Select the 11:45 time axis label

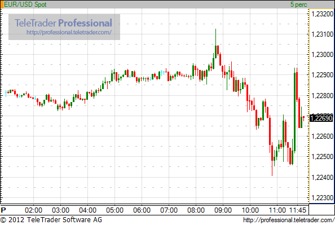point(298,210)
